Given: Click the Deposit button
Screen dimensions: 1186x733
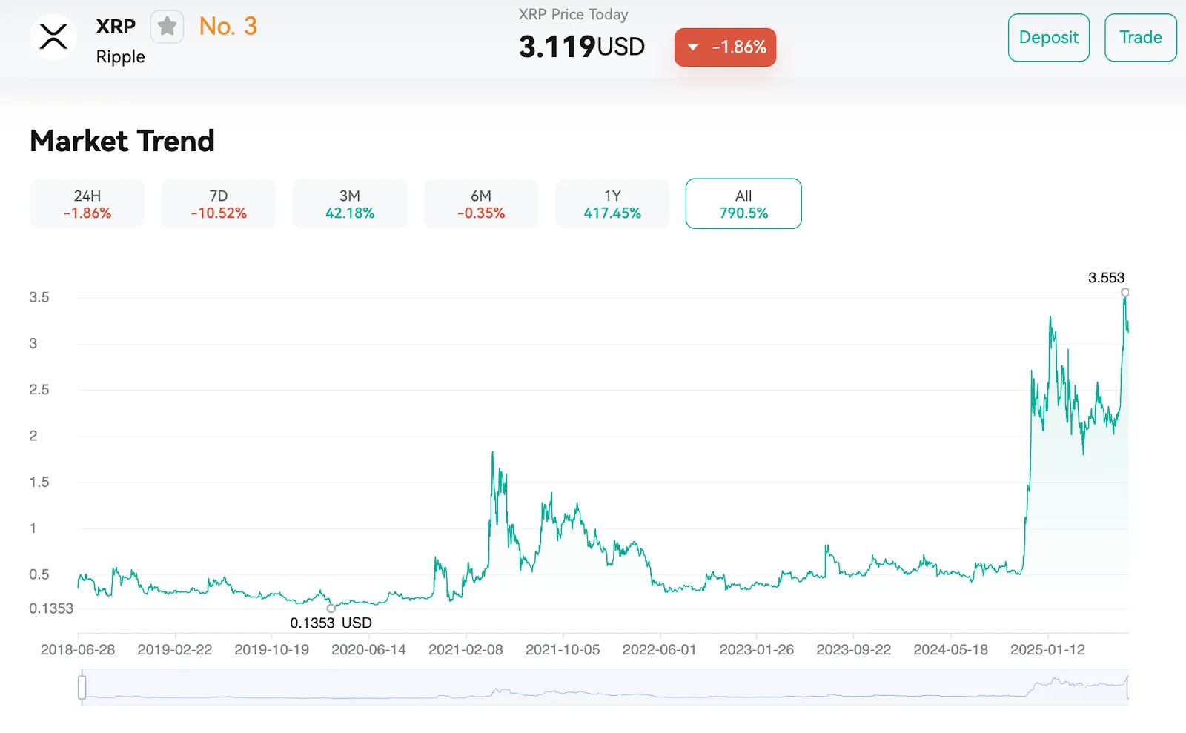Looking at the screenshot, I should tap(1048, 38).
